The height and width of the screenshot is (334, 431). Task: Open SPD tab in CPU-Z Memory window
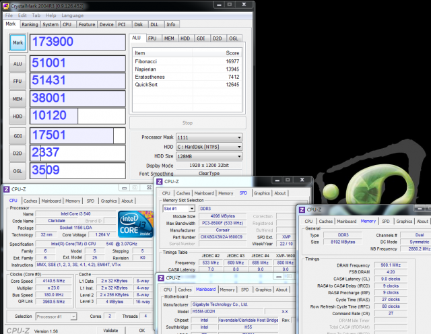(x=386, y=222)
